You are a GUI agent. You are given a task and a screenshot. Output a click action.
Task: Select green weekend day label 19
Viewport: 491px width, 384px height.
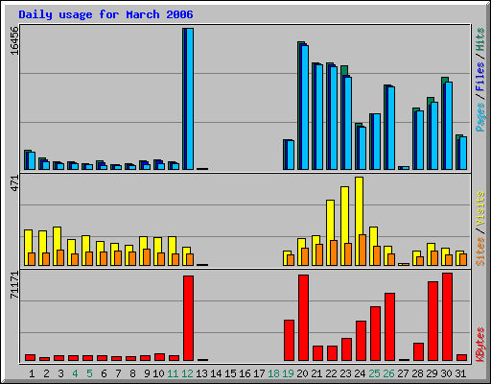(288, 373)
